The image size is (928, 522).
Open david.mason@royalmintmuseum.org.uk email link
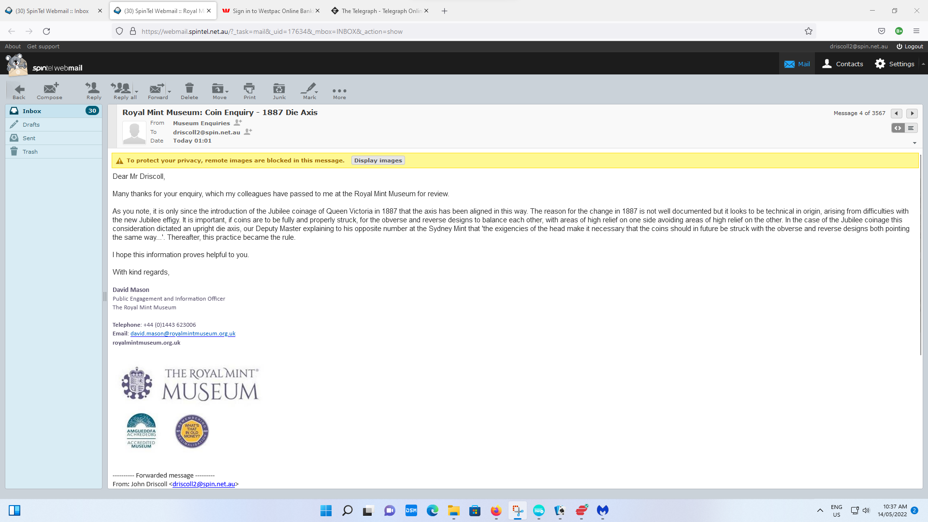(183, 333)
